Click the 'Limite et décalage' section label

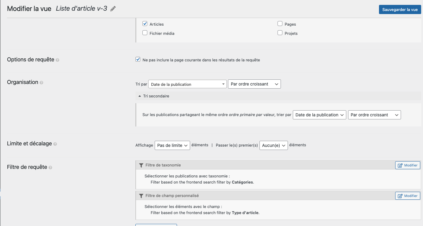pyautogui.click(x=29, y=143)
